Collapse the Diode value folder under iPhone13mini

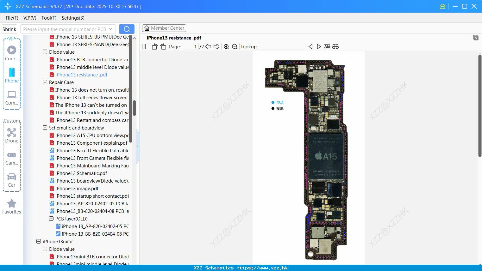coord(45,249)
